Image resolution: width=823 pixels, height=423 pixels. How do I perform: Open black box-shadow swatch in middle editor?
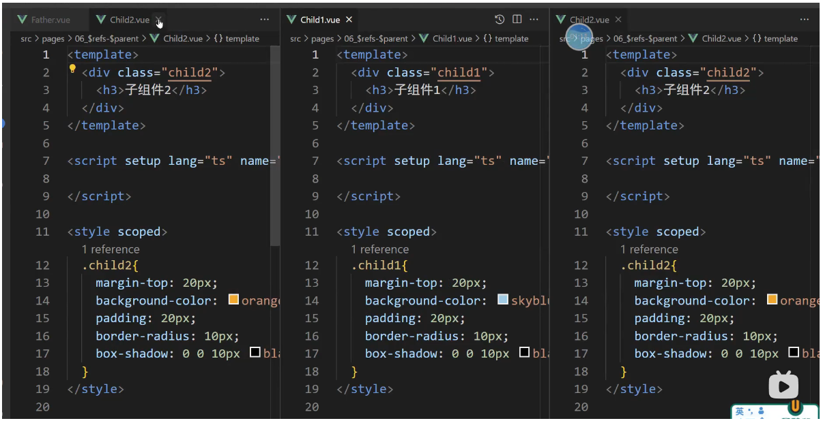[525, 353]
